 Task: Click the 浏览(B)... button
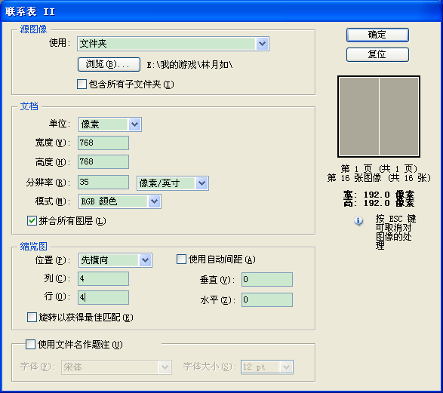[109, 65]
